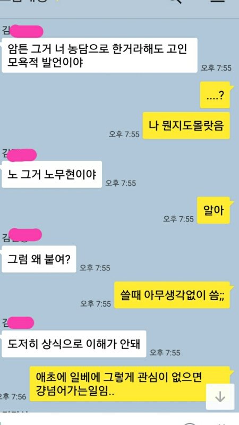Screen dimensions: 239x425
Task: Tap the timestamp beside '알아' message
Action: [x=178, y=219]
